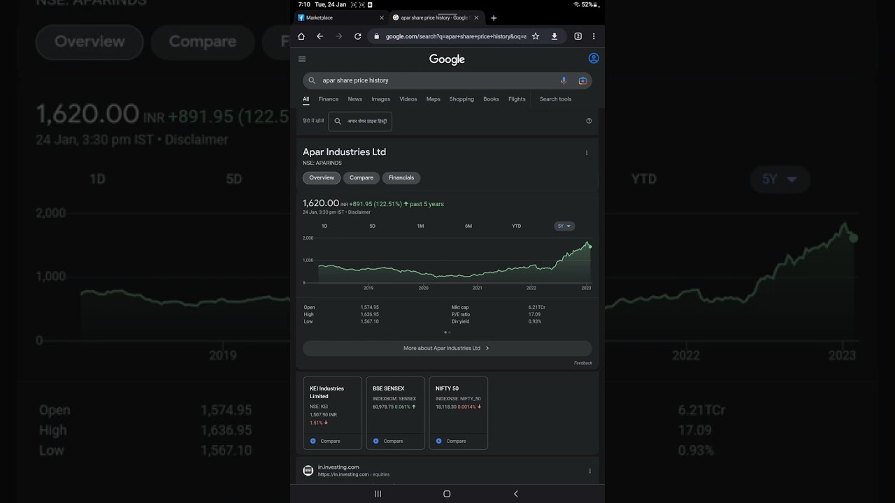
Task: Expand the 5Y range dropdown
Action: [564, 226]
